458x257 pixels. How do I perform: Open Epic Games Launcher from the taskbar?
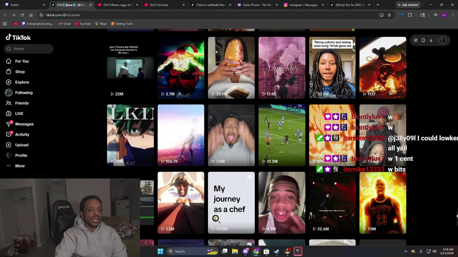298,251
